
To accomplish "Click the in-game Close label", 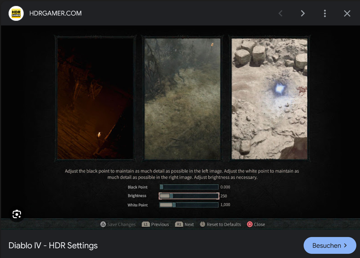I will click(x=259, y=224).
